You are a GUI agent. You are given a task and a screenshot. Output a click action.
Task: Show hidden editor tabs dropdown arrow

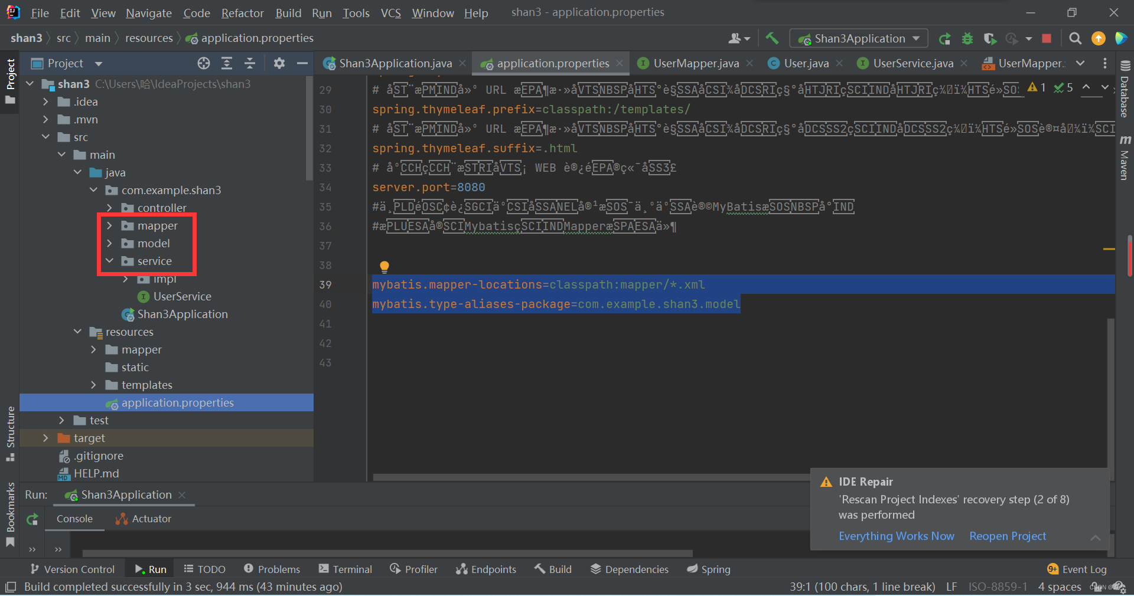[1080, 63]
